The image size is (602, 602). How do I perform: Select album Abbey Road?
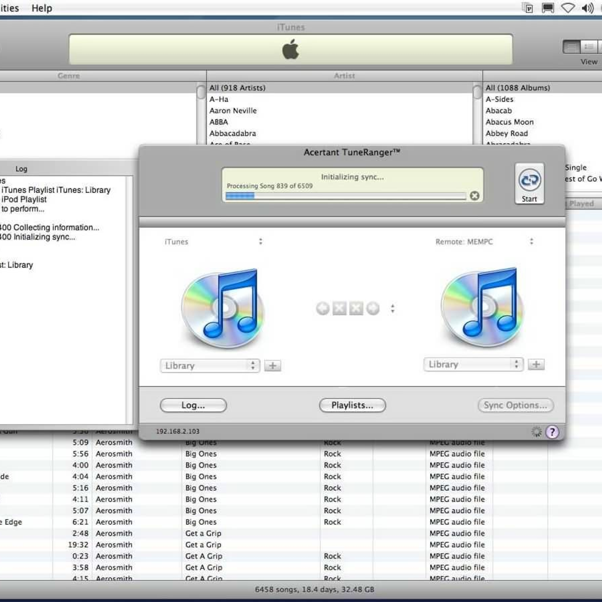click(x=543, y=133)
